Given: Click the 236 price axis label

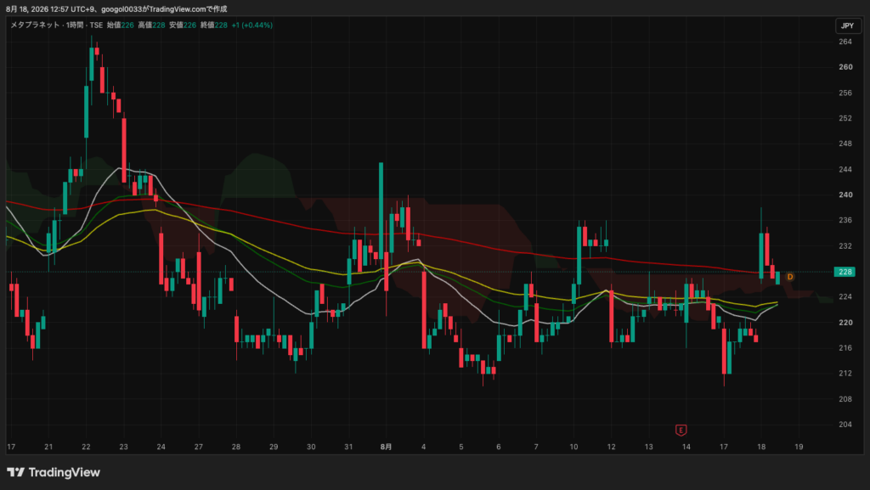Looking at the screenshot, I should [845, 220].
